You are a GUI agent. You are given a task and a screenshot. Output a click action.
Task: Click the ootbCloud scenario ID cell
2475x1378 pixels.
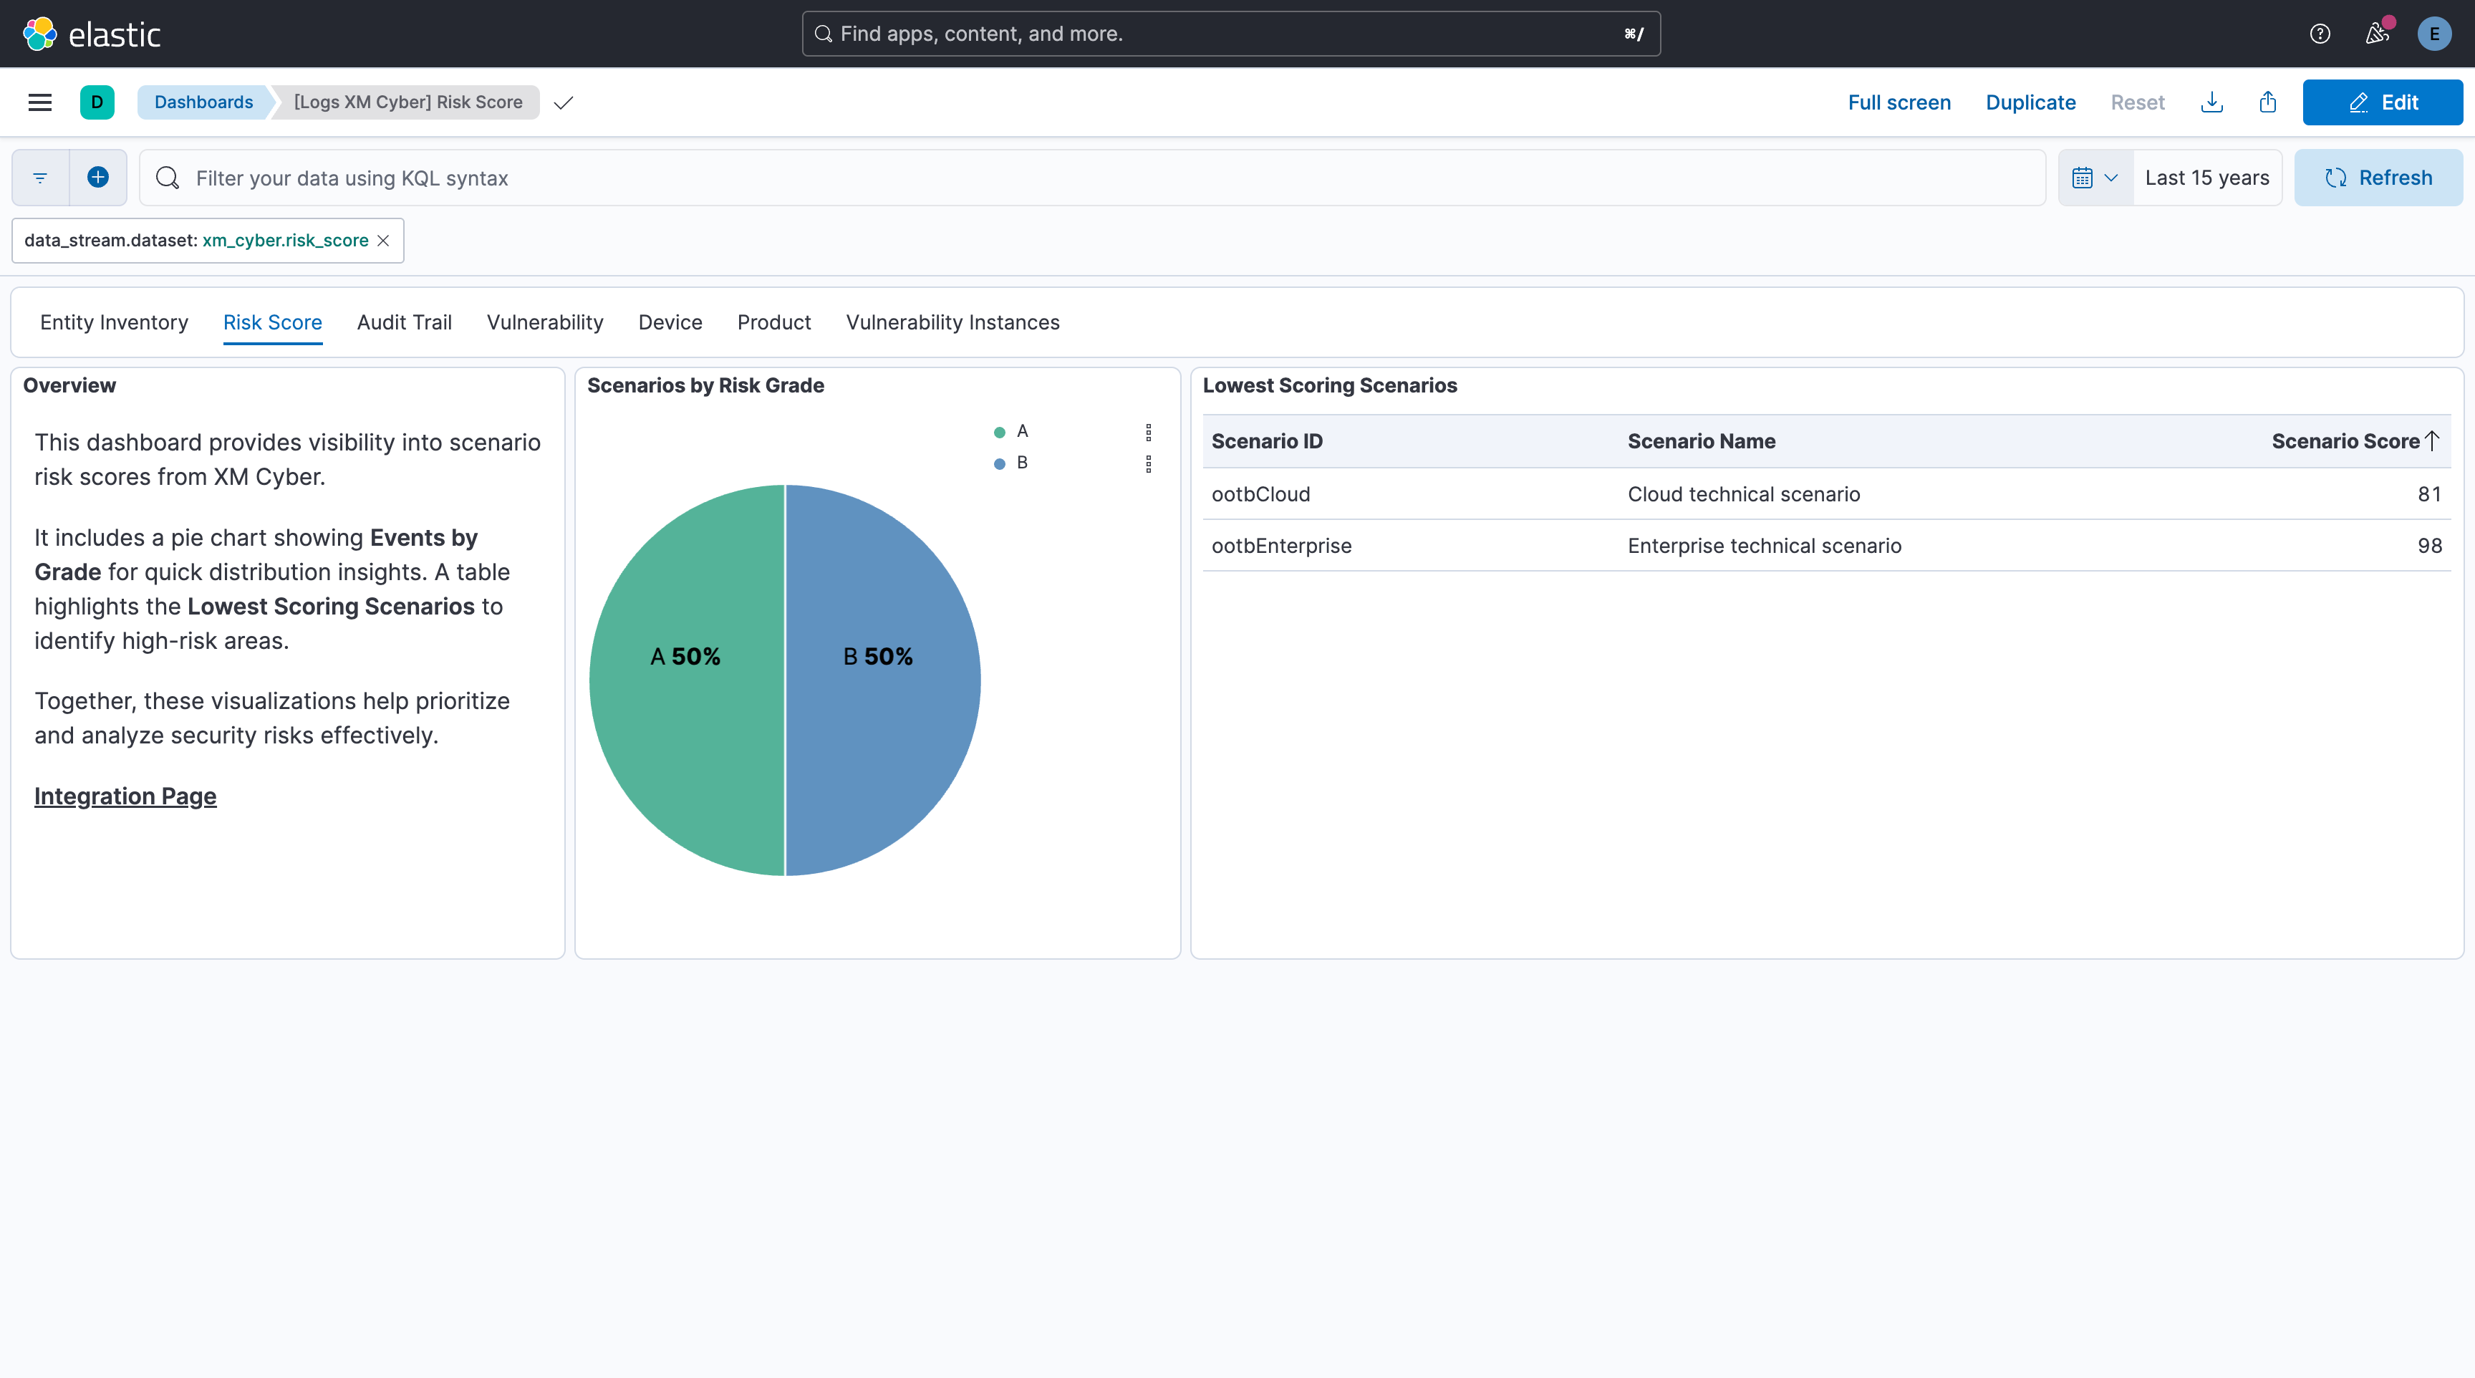click(x=1260, y=495)
